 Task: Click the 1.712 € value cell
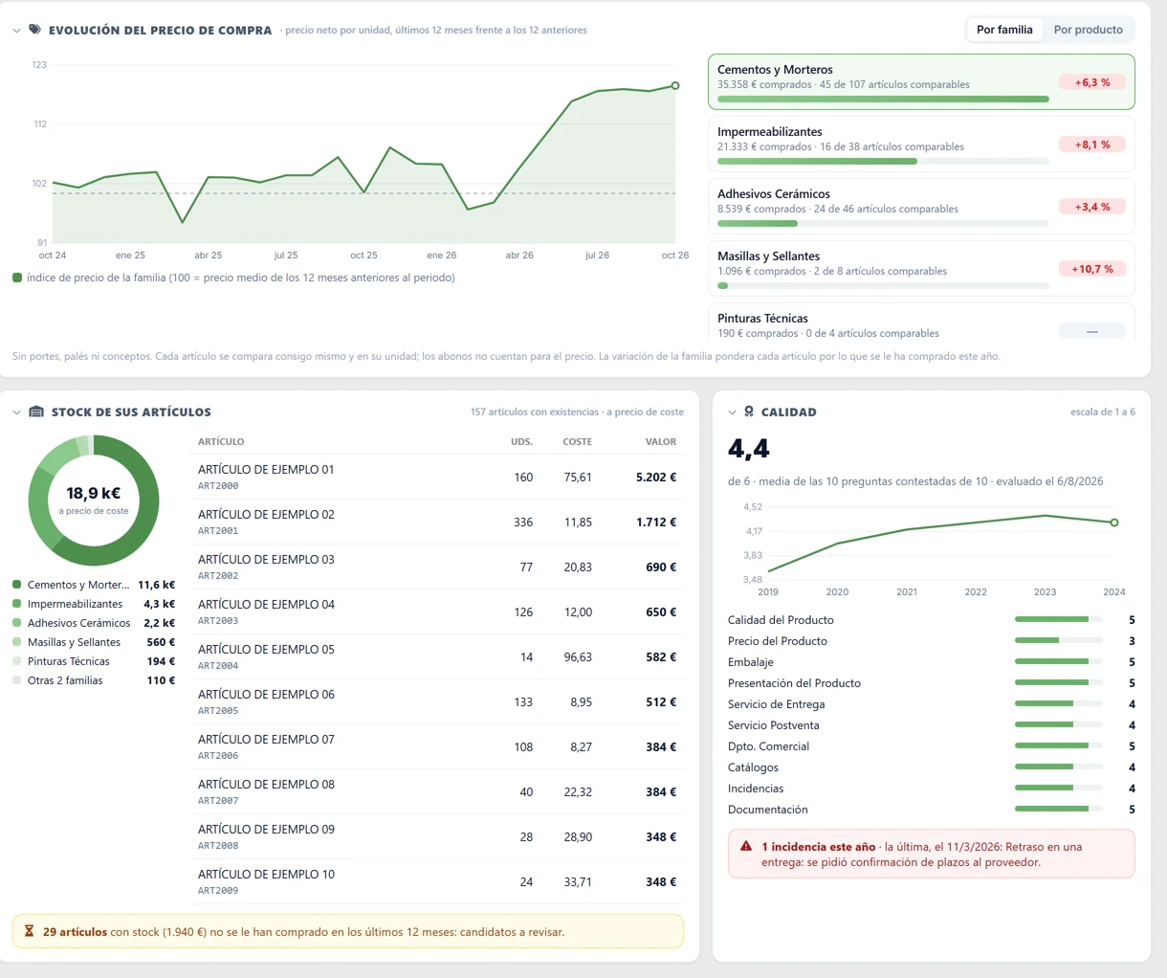coord(656,522)
